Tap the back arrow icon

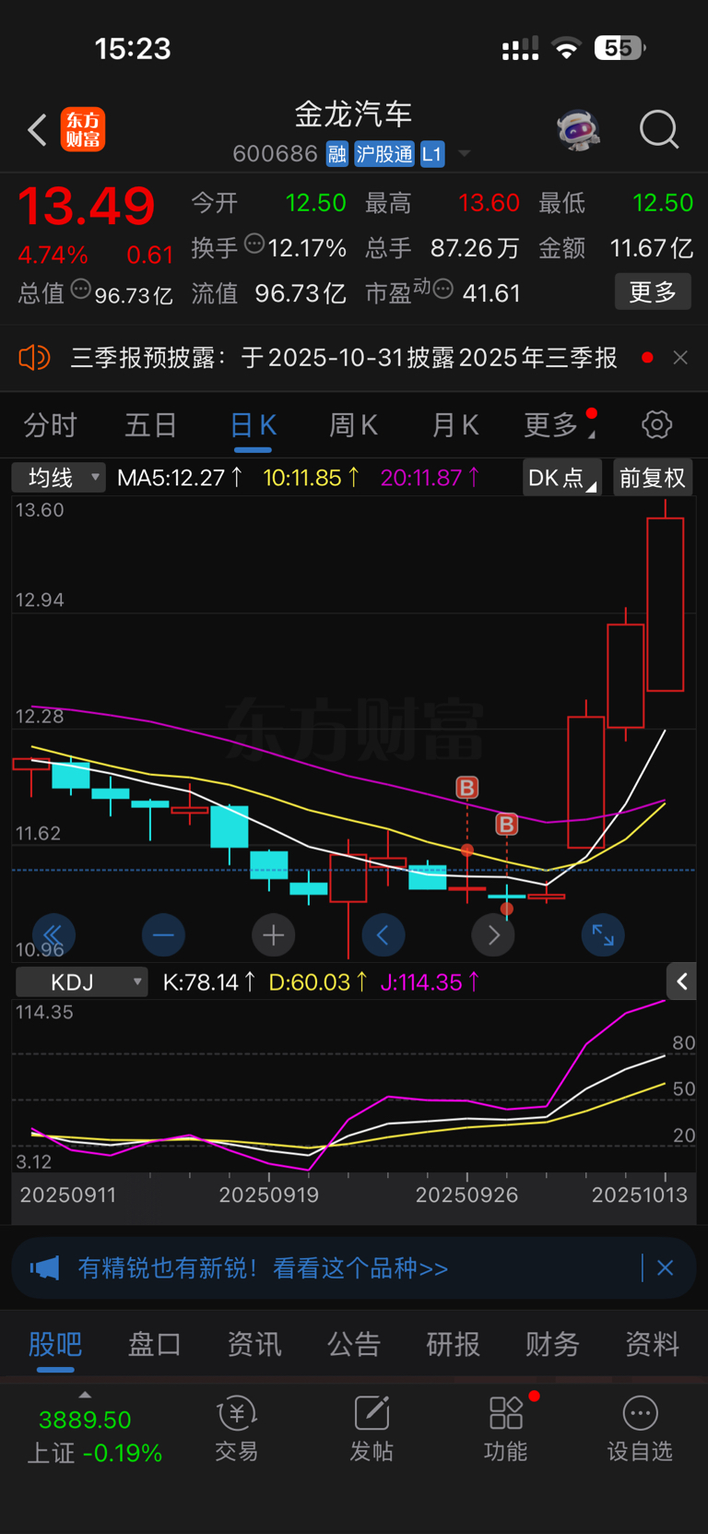[37, 130]
